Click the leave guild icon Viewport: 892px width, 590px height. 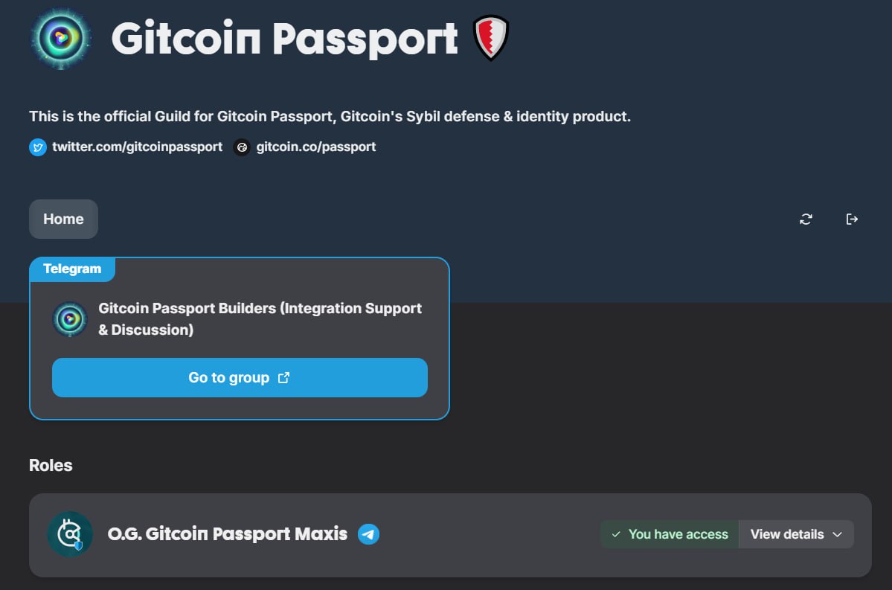852,219
